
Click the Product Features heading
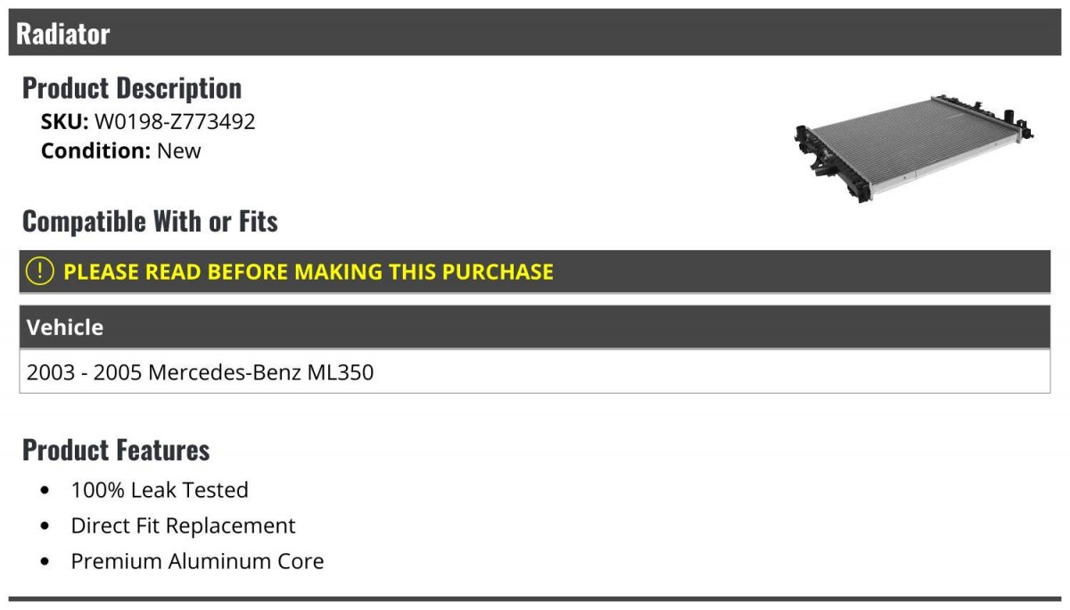tap(116, 450)
